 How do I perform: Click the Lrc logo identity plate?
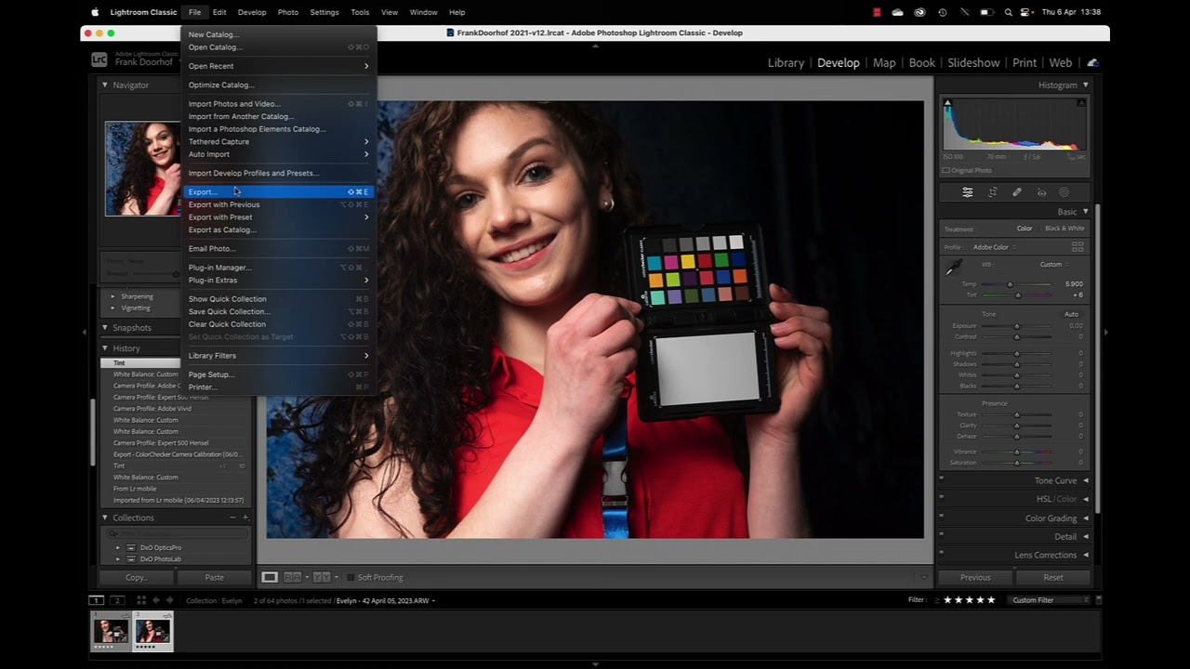tap(99, 59)
